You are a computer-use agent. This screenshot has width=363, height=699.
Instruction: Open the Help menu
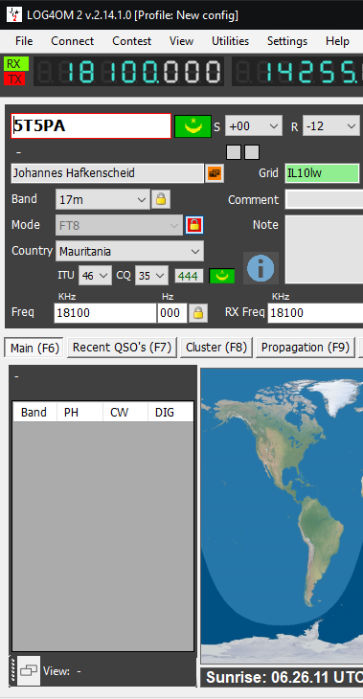[x=337, y=41]
